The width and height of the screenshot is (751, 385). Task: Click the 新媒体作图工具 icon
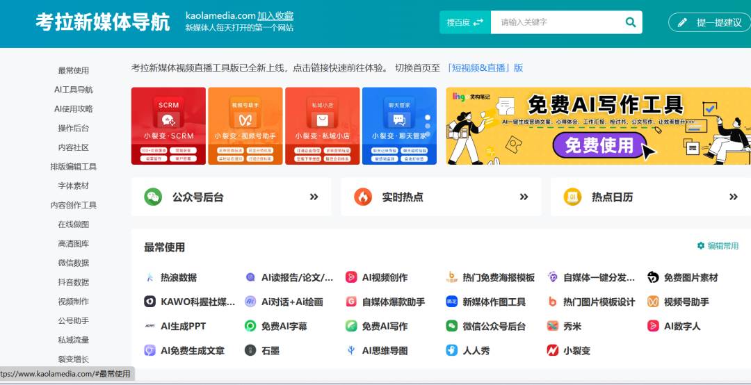point(452,302)
